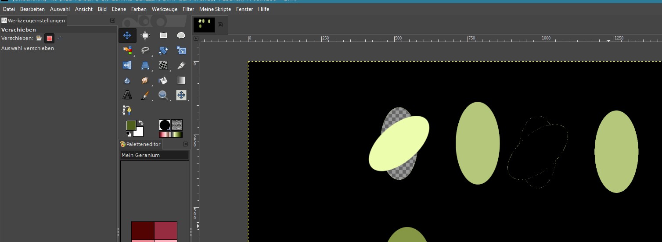Pick the Paintbrush tool
This screenshot has height=242, width=662.
(145, 95)
